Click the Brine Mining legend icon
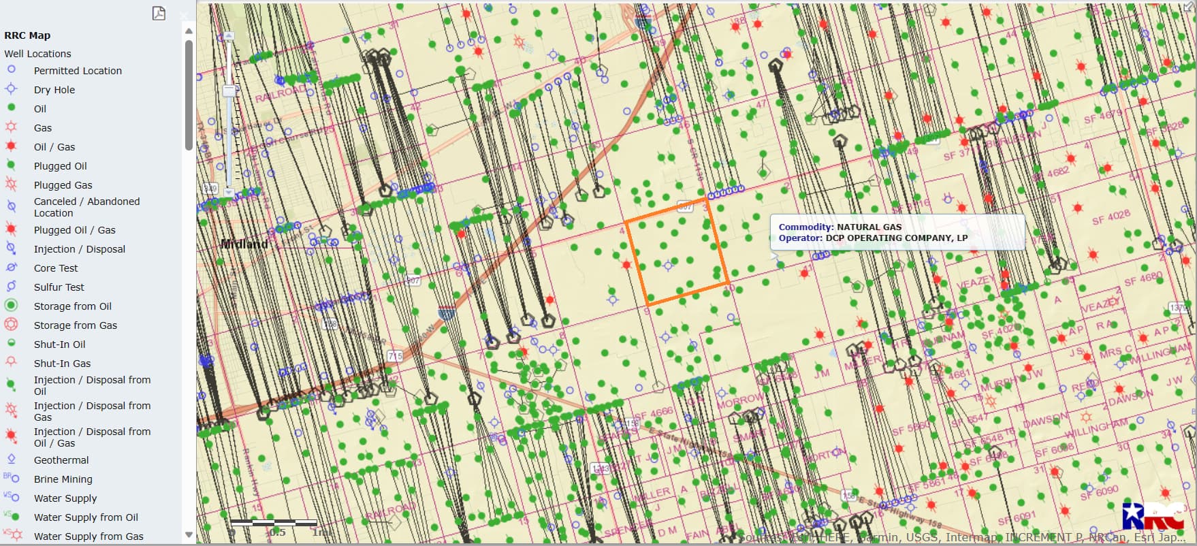The height and width of the screenshot is (546, 1197). pyautogui.click(x=11, y=479)
